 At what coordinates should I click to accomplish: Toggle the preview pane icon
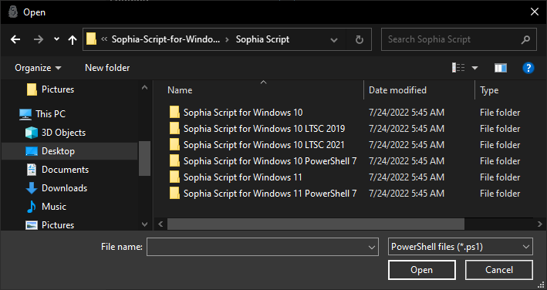(x=501, y=68)
